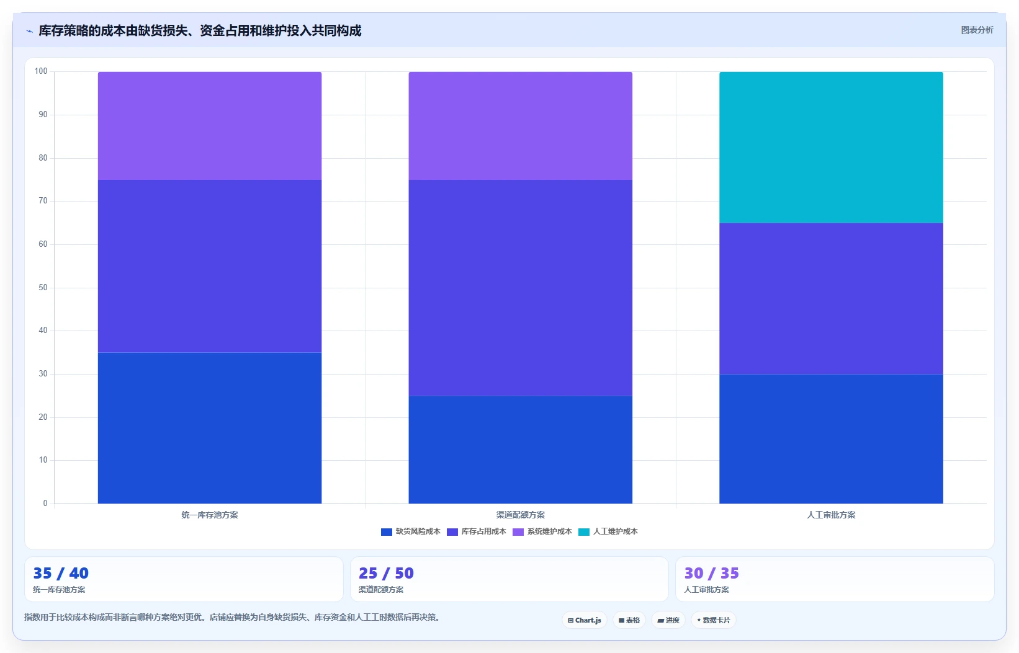Click the small icon before the chart title
The height and width of the screenshot is (653, 1019).
point(29,31)
